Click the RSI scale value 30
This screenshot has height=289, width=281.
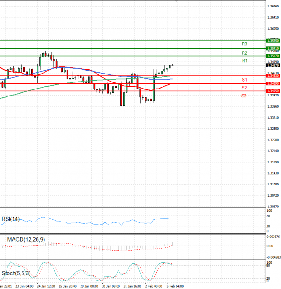tap(268, 226)
